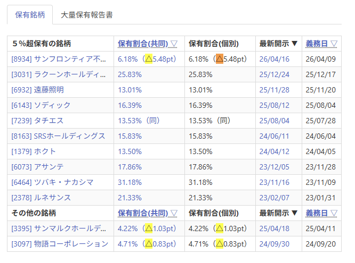This screenshot has width=355, height=263.
Task: Open the 23/11/16 disclosure date link
Action: pos(275,182)
